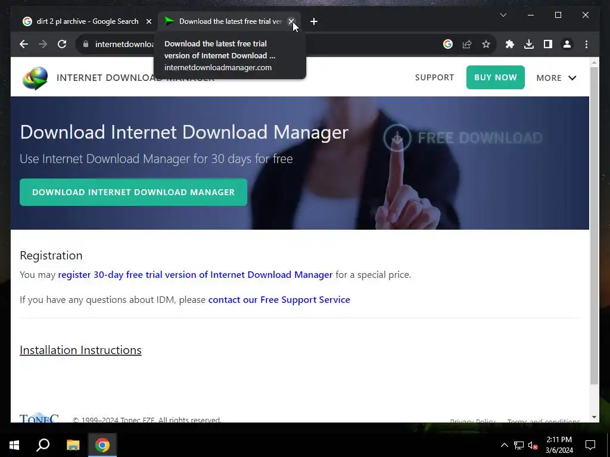Maximize the Chrome window

(x=558, y=15)
